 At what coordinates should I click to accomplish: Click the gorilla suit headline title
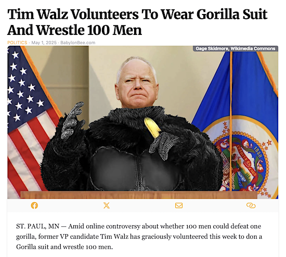pyautogui.click(x=137, y=22)
